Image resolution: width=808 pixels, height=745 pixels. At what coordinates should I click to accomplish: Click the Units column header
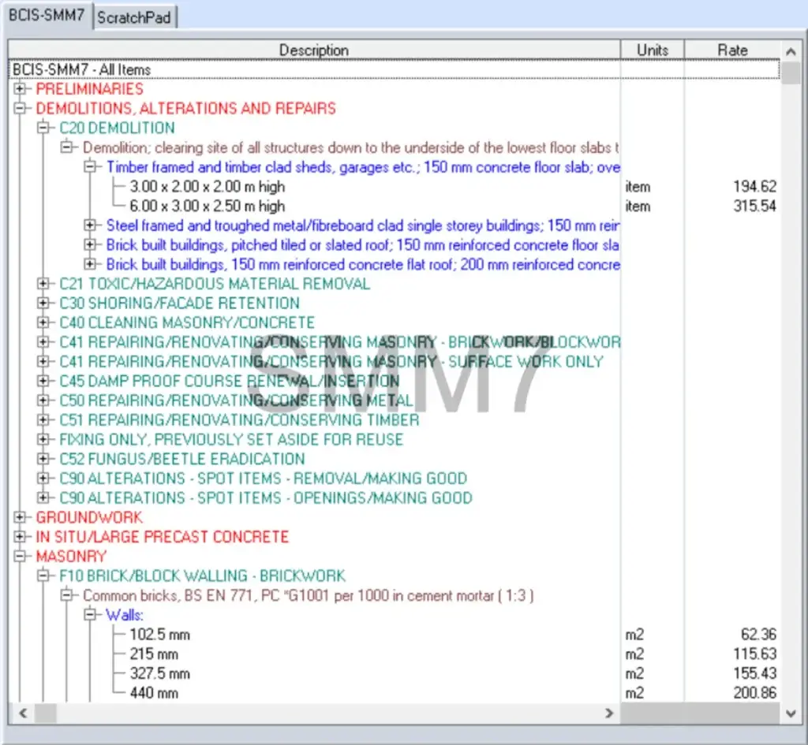click(x=653, y=50)
